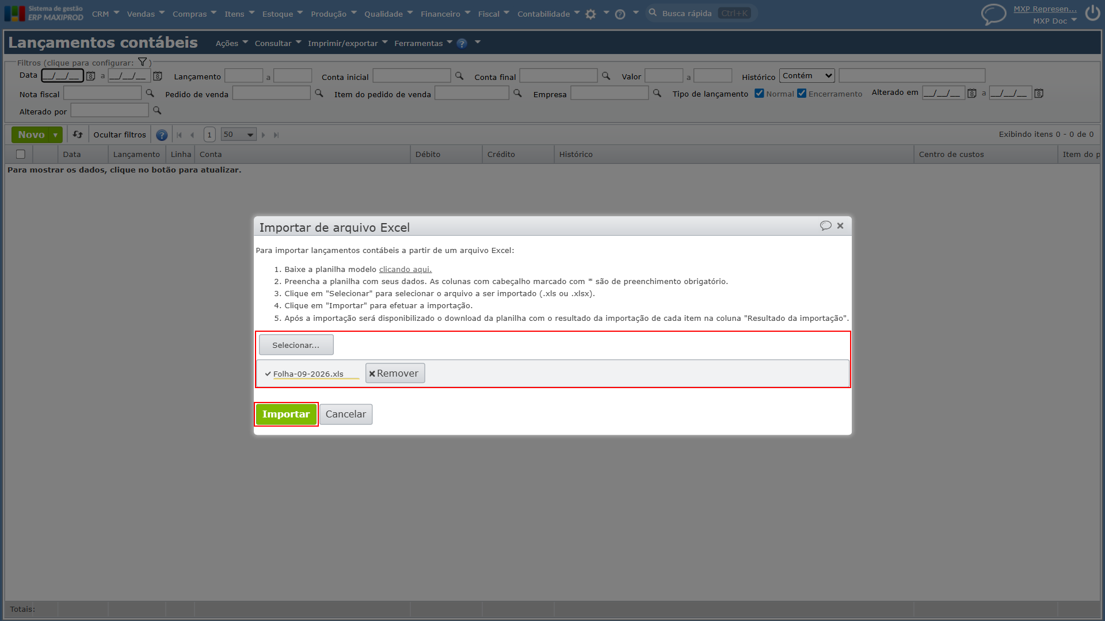Click the power logout icon
Image resolution: width=1105 pixels, height=621 pixels.
coord(1092,13)
